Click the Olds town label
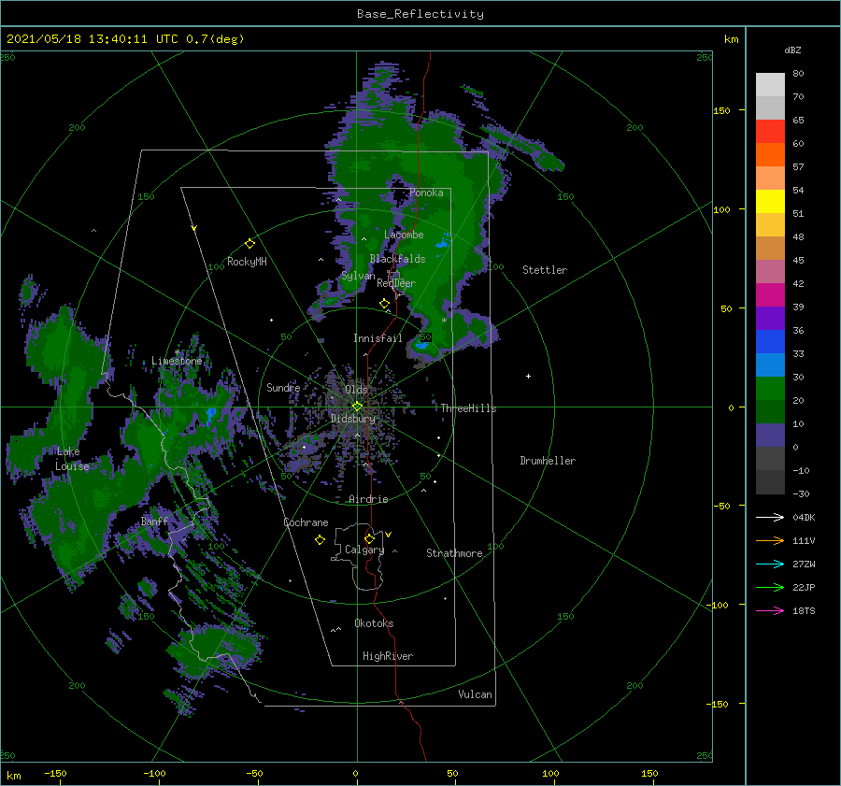The height and width of the screenshot is (786, 841). point(356,390)
